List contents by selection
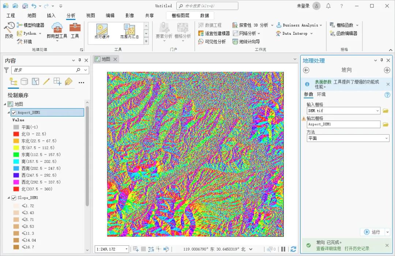 click(x=35, y=81)
